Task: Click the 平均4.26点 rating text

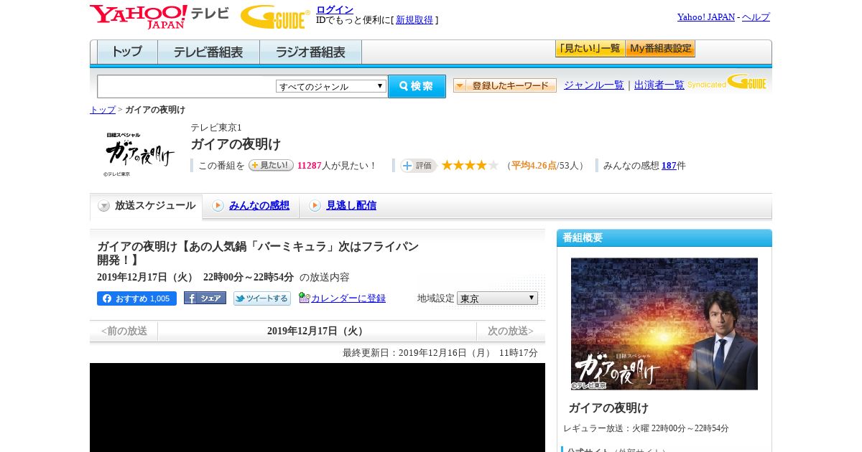Action: (x=534, y=165)
